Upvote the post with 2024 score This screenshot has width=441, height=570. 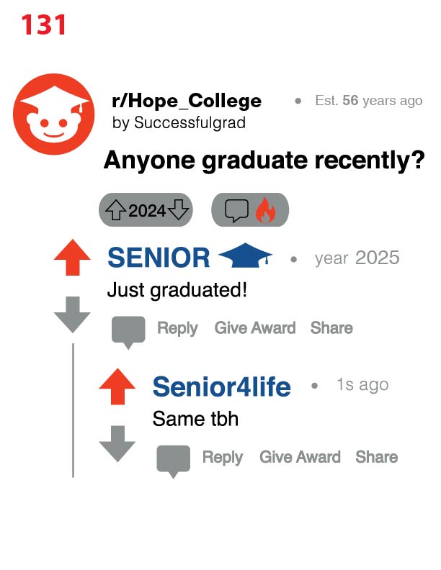[115, 210]
